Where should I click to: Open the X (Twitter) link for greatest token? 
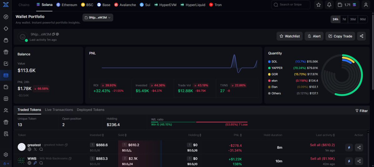click(35, 149)
